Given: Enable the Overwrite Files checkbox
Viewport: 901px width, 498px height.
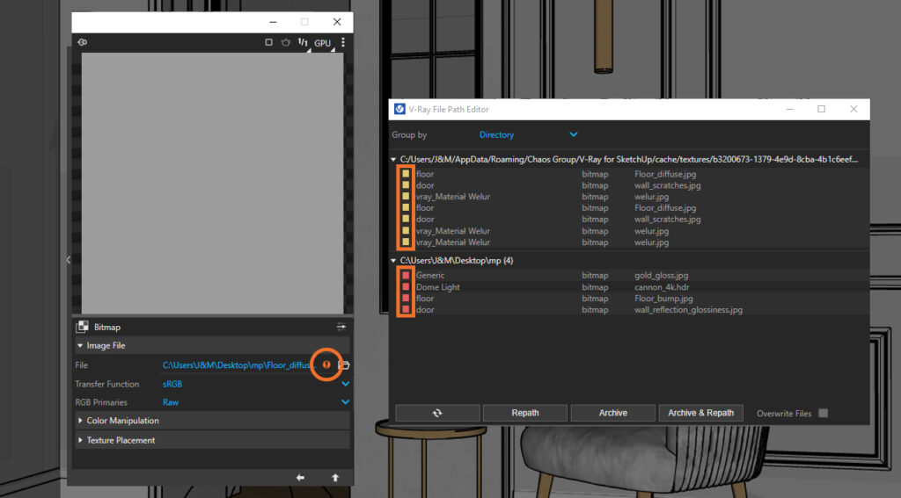Looking at the screenshot, I should 824,413.
